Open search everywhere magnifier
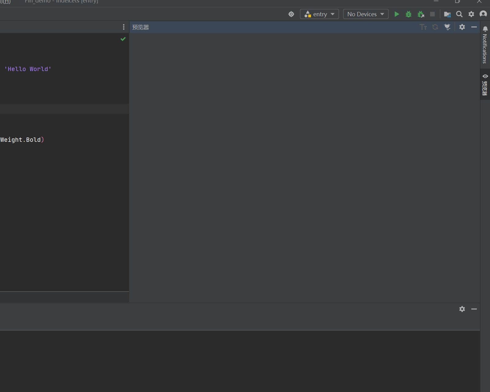 point(459,14)
